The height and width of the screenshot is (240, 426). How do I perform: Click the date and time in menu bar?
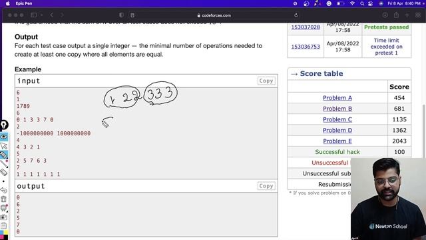[404, 3]
